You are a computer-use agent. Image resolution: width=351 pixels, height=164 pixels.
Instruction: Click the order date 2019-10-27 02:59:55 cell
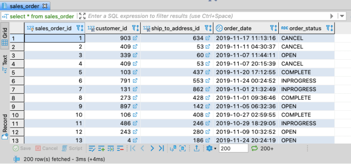tap(246, 115)
